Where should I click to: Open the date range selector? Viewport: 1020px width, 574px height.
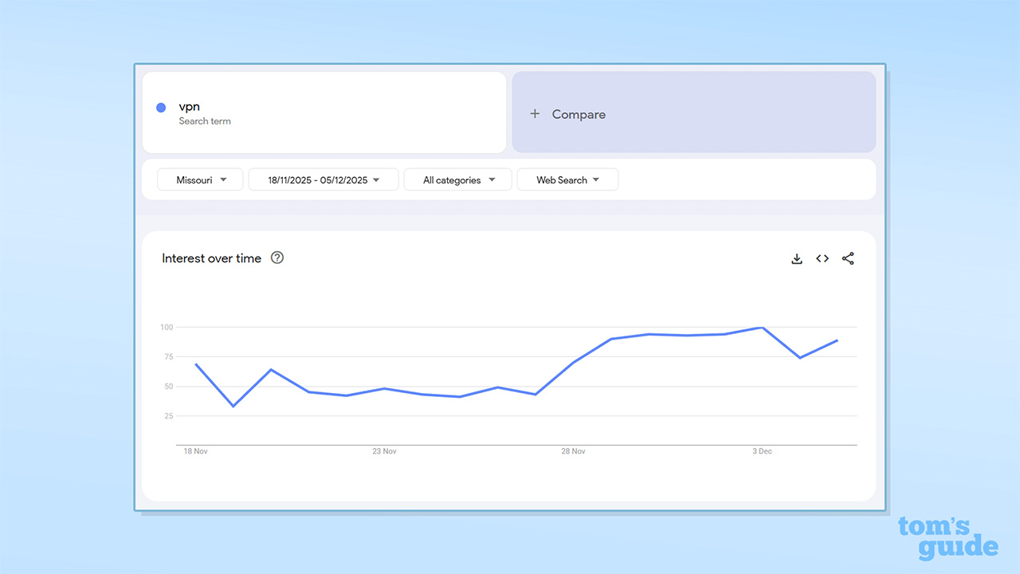tap(323, 179)
